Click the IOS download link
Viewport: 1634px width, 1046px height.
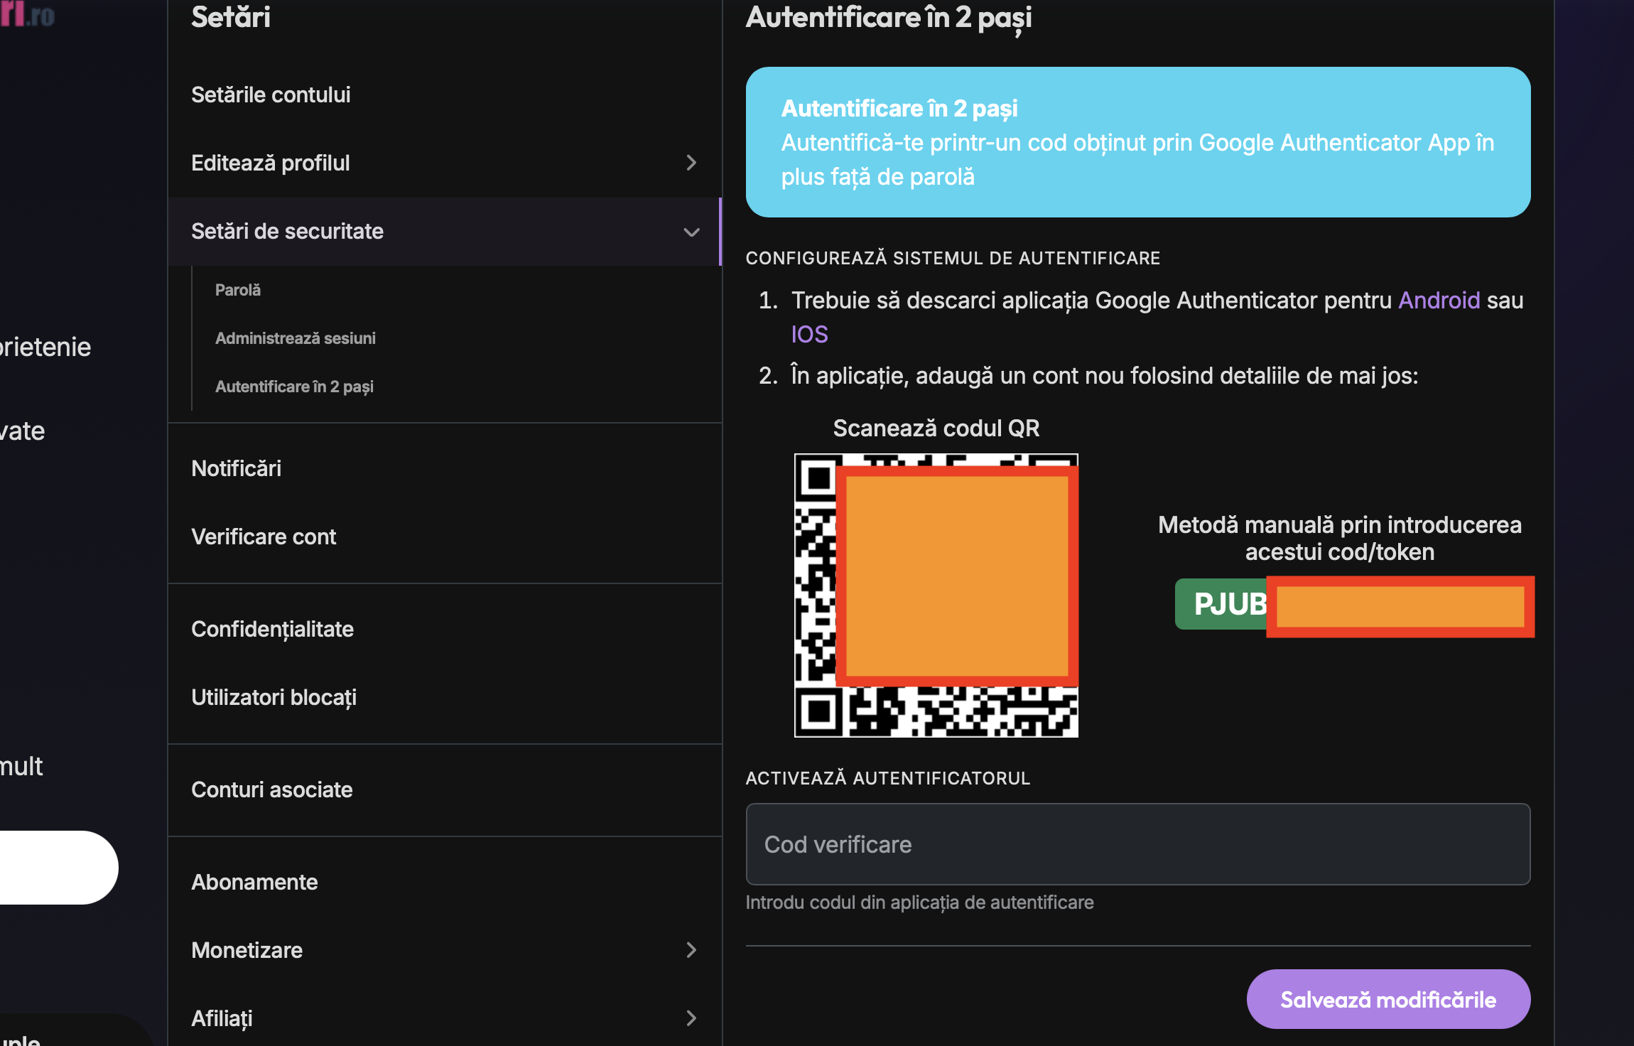click(809, 334)
